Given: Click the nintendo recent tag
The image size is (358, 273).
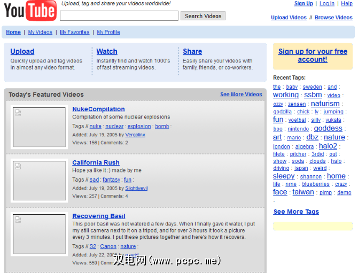Looking at the screenshot, I should pos(298,129).
